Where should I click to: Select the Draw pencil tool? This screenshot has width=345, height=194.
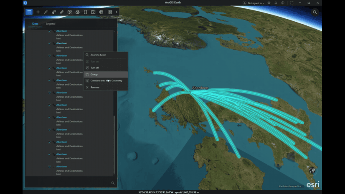point(46,12)
